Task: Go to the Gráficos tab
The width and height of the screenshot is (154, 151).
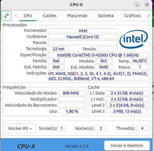Action: click(x=132, y=16)
